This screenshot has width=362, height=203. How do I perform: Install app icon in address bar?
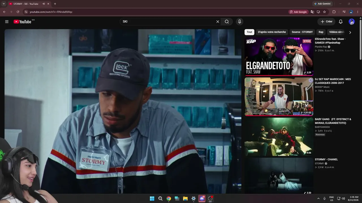[318, 12]
